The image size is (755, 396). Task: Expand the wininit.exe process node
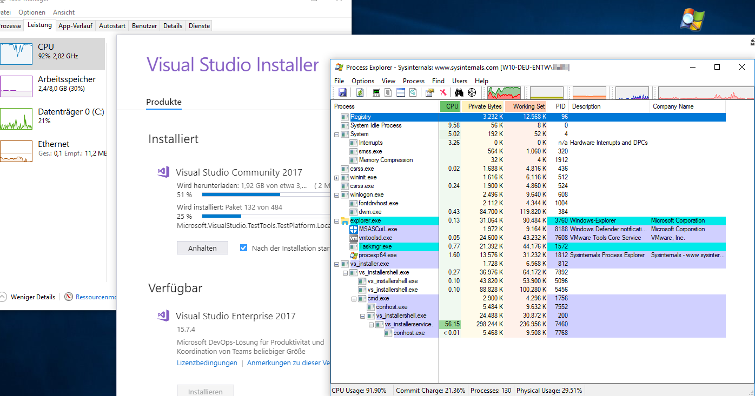coord(336,177)
